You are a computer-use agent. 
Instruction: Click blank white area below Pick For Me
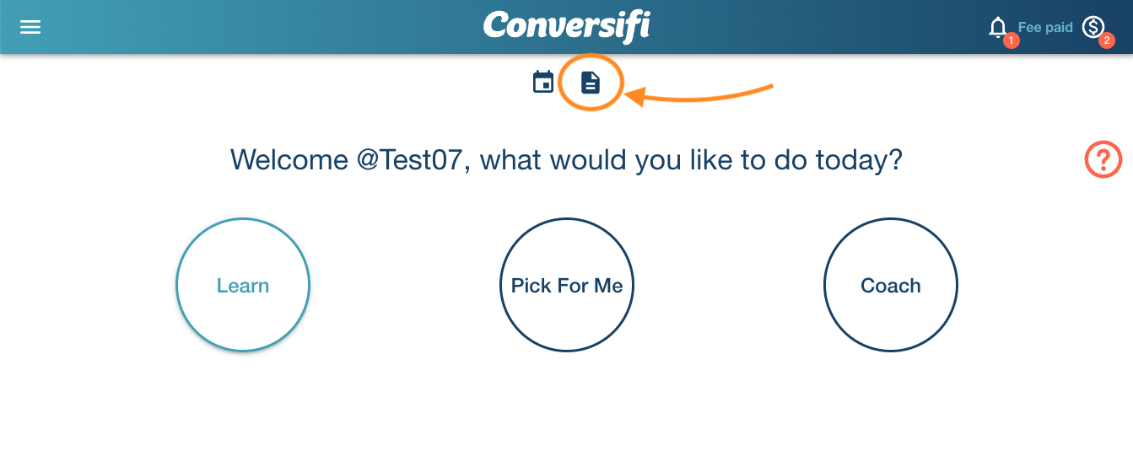(567, 405)
